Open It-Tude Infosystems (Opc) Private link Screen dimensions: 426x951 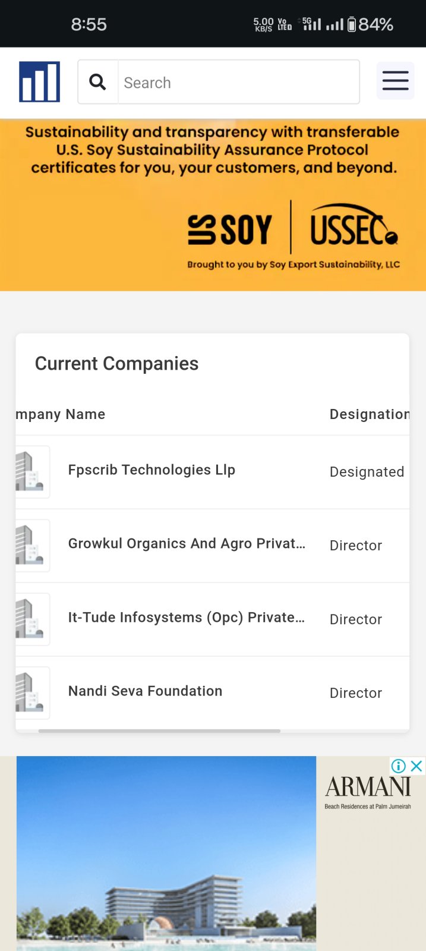187,618
